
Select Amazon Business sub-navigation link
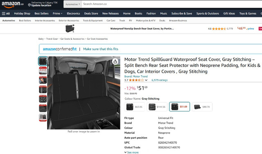click(178, 20)
